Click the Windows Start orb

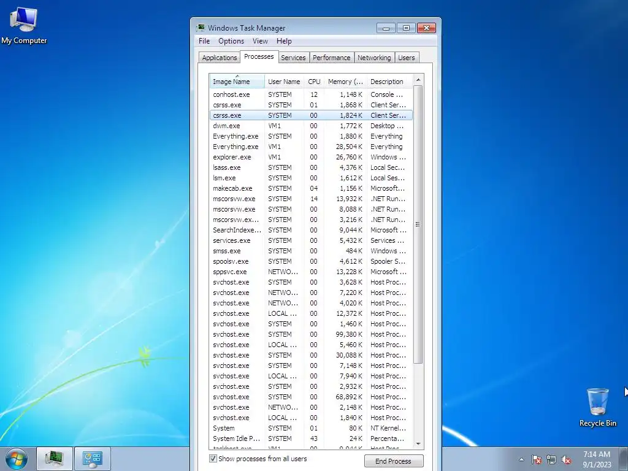[17, 459]
